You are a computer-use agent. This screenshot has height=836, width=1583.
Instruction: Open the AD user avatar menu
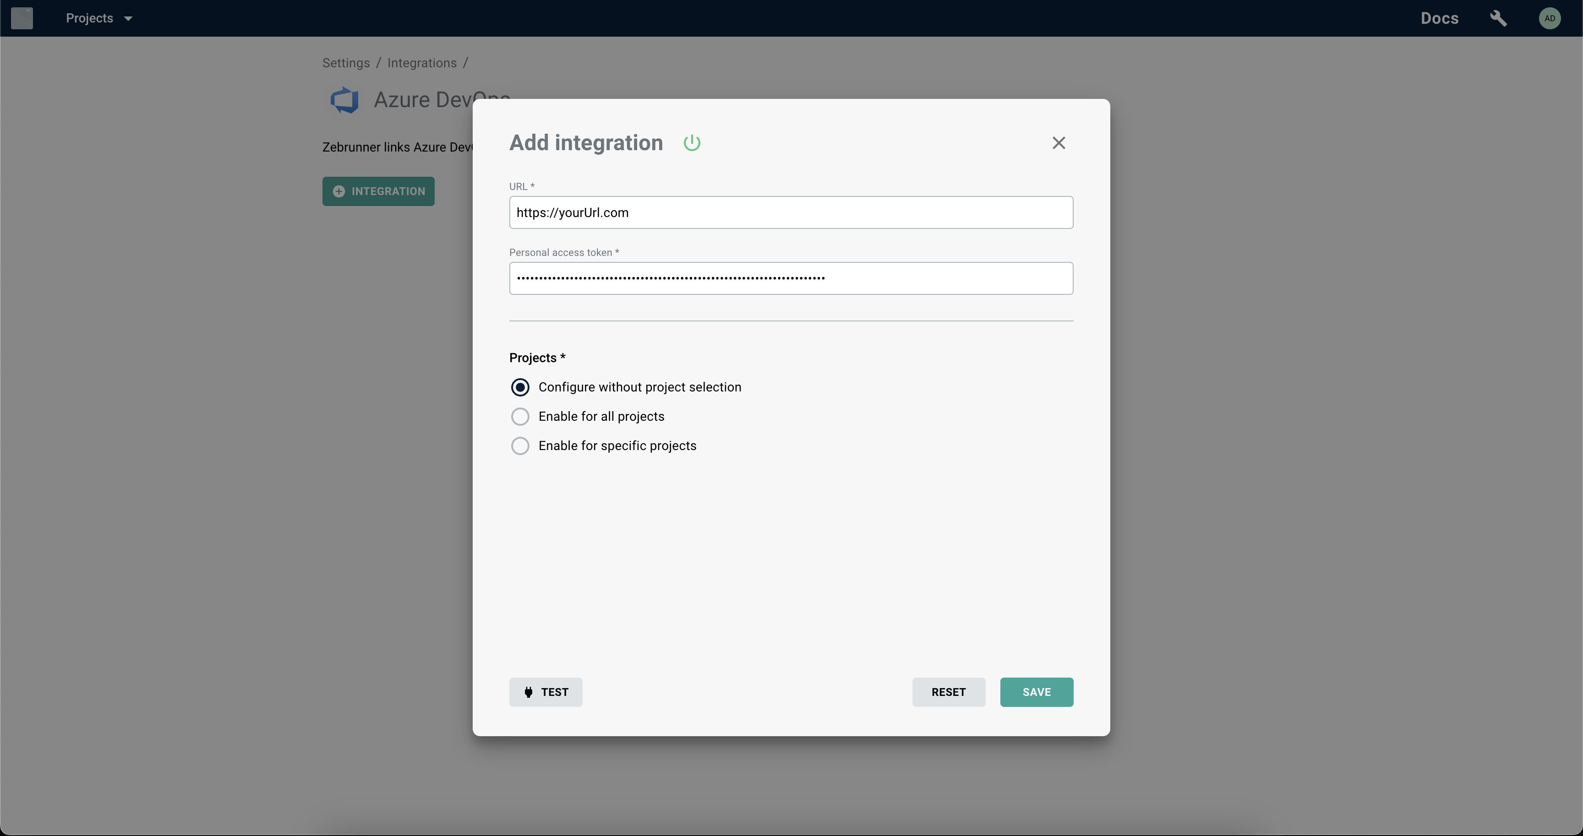[1549, 18]
